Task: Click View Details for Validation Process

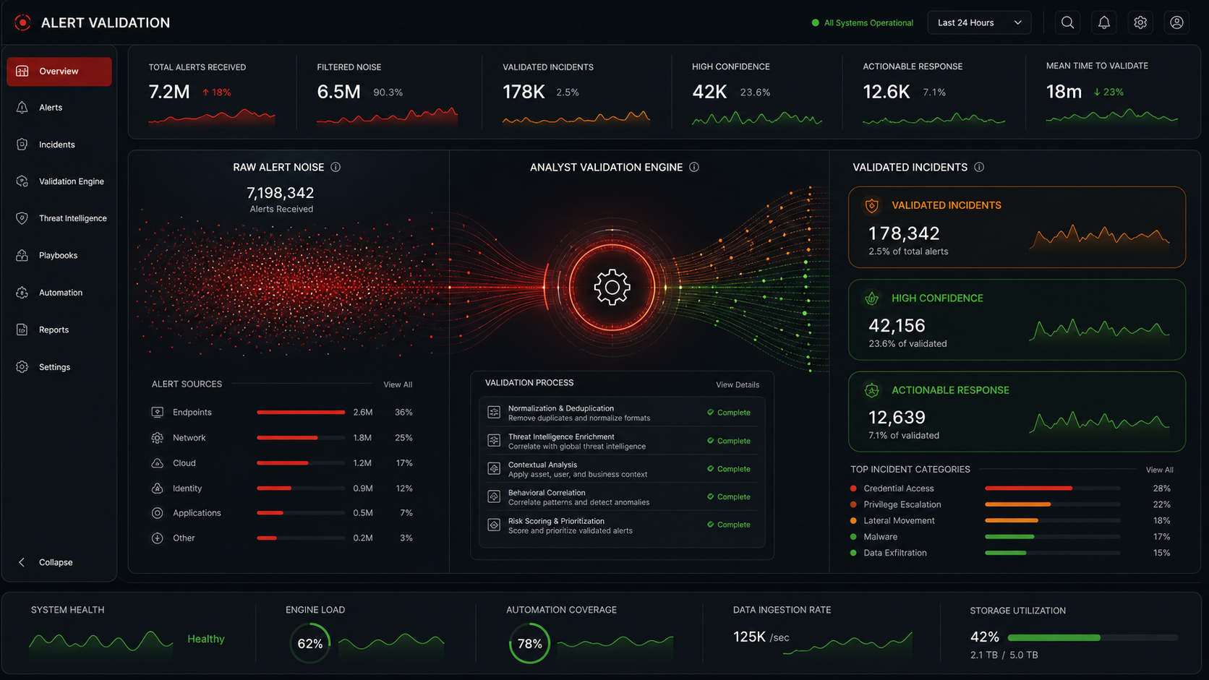Action: click(738, 384)
